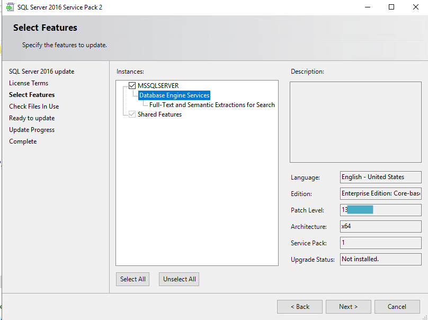Click the 'Select Features' page heading
Screen dimensions: 428x320
pos(45,28)
